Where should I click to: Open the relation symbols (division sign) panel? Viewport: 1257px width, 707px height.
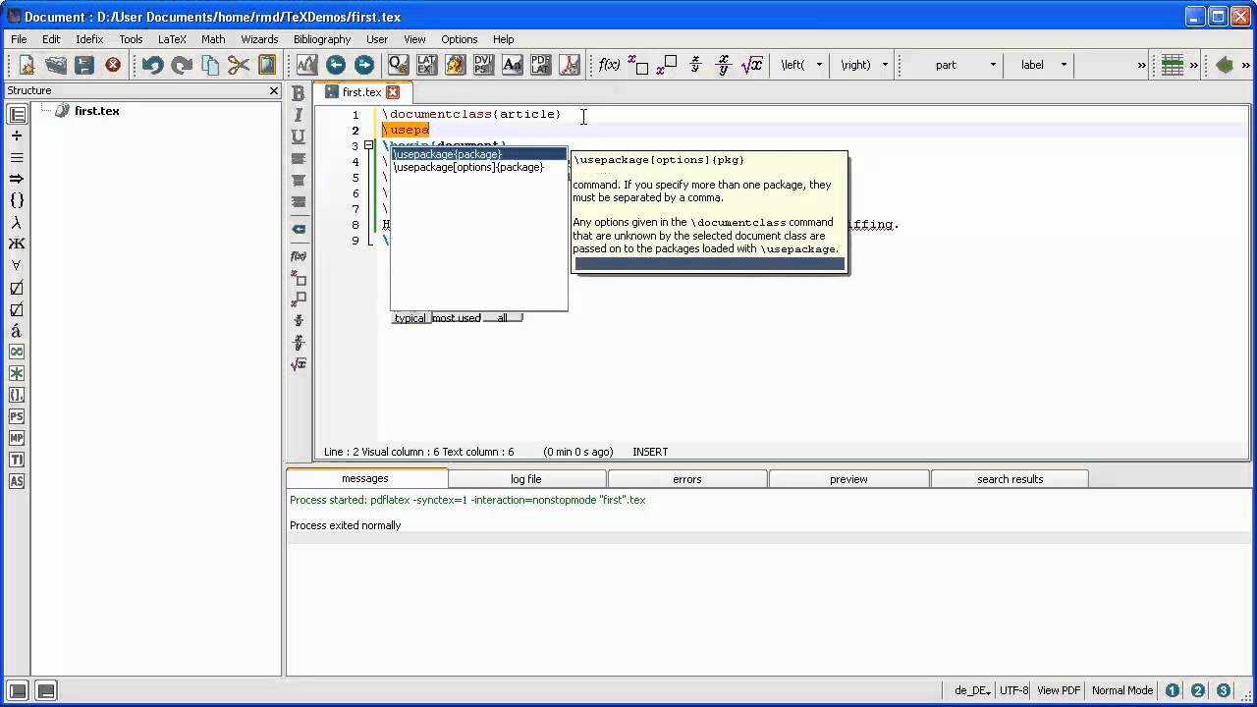click(x=17, y=136)
